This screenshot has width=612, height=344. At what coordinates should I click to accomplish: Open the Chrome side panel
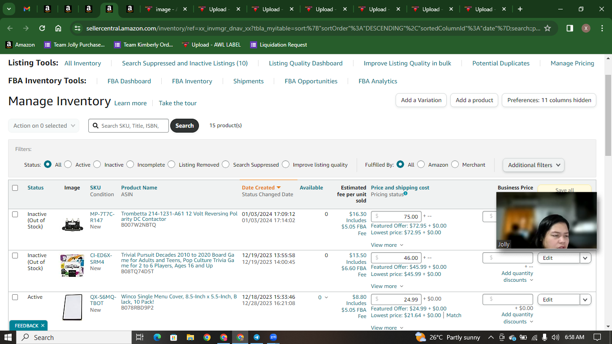(x=570, y=28)
